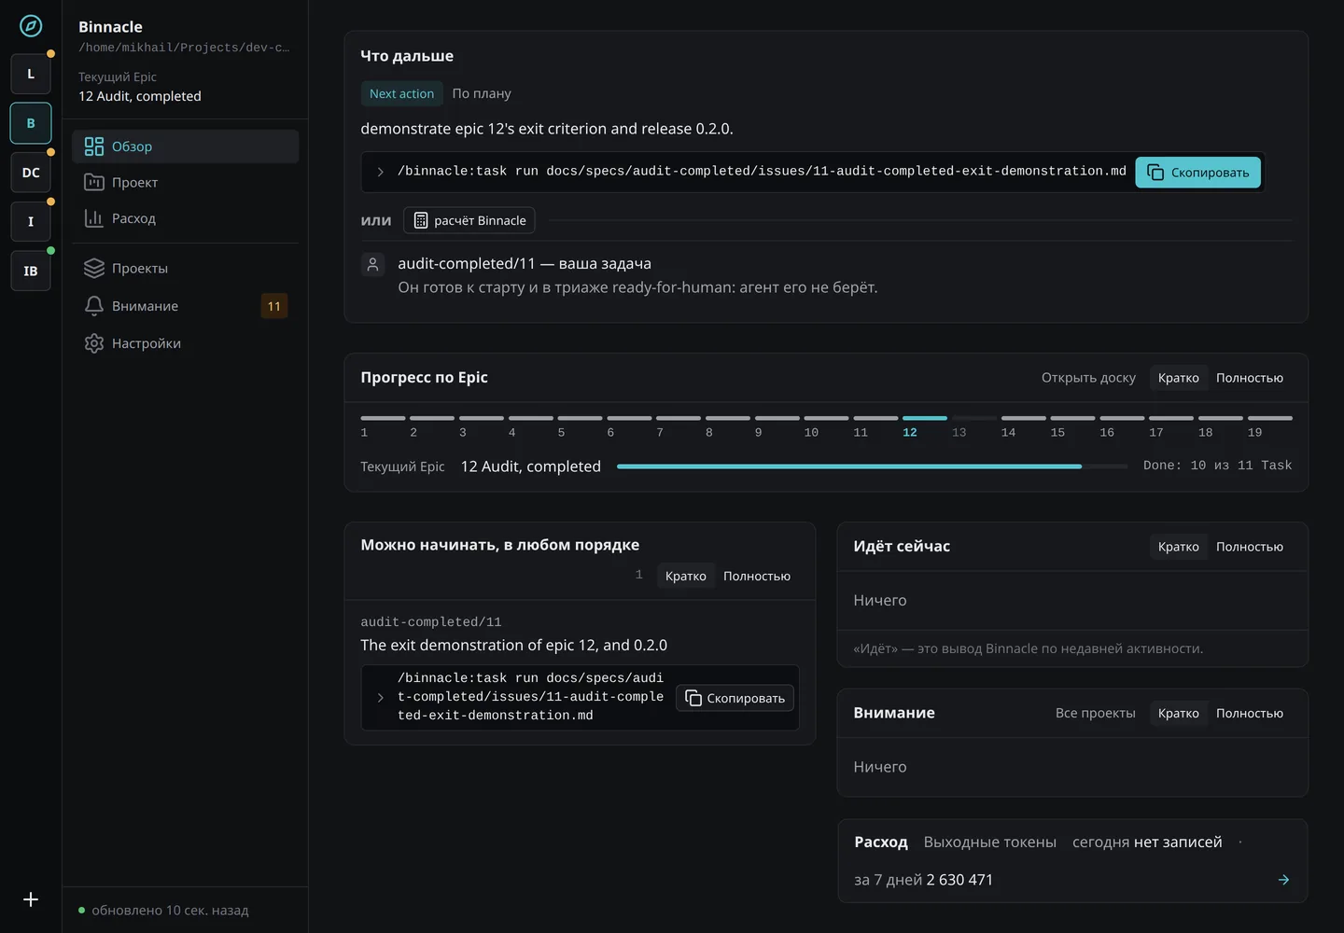Open the Внимание bell icon in sidebar

94,306
